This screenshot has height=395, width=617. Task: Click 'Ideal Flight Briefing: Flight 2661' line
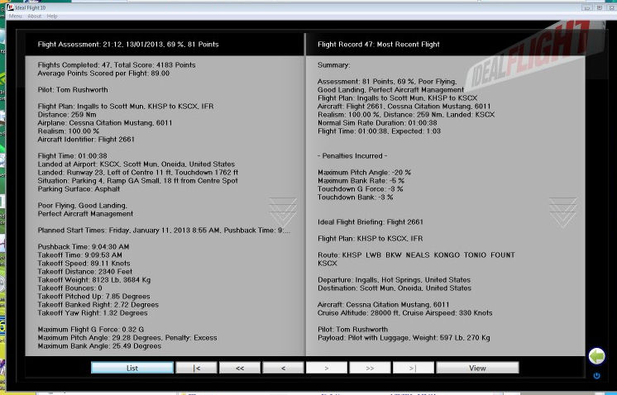point(371,221)
